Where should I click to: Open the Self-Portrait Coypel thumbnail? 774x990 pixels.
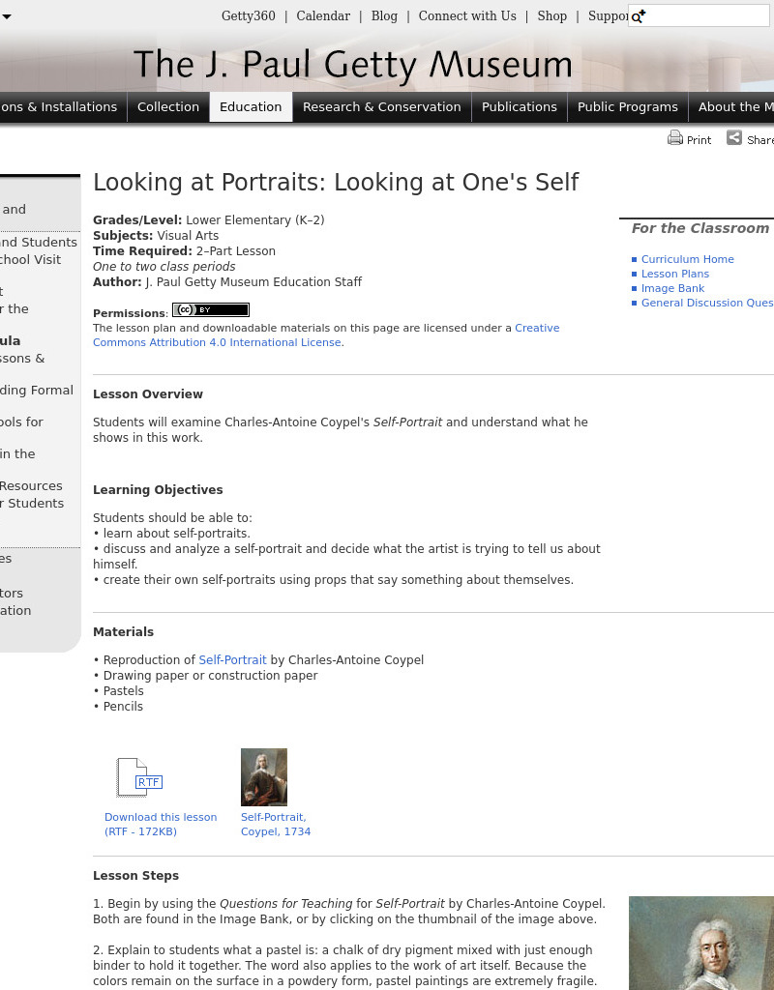(264, 776)
